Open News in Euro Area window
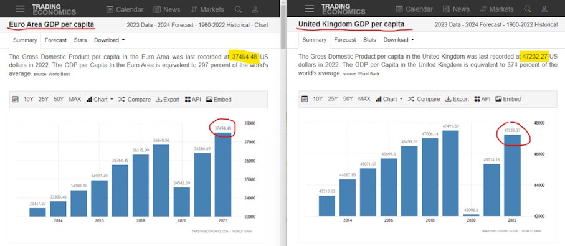Viewport: 565px width, 246px height. [x=166, y=10]
